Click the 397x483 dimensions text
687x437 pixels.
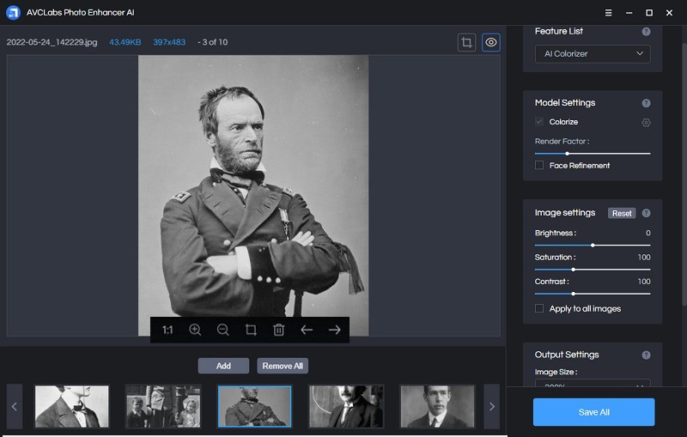click(169, 42)
